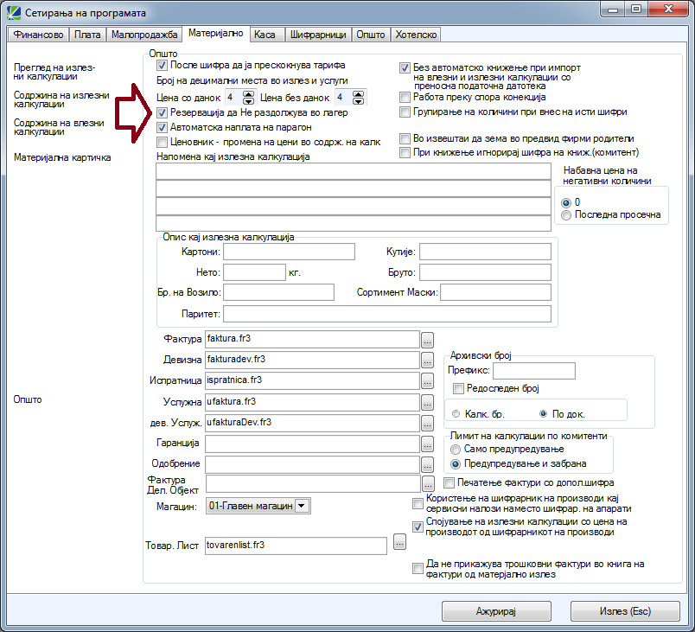The image size is (695, 632).
Task: Browse for the Гаранција template file
Action: [x=427, y=444]
